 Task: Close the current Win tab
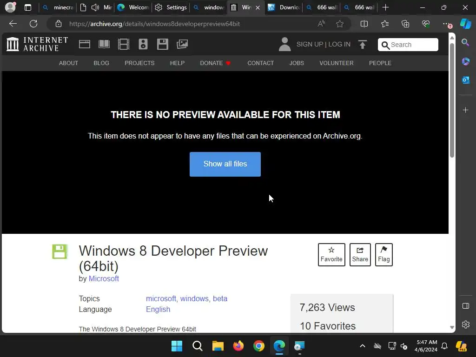(258, 7)
